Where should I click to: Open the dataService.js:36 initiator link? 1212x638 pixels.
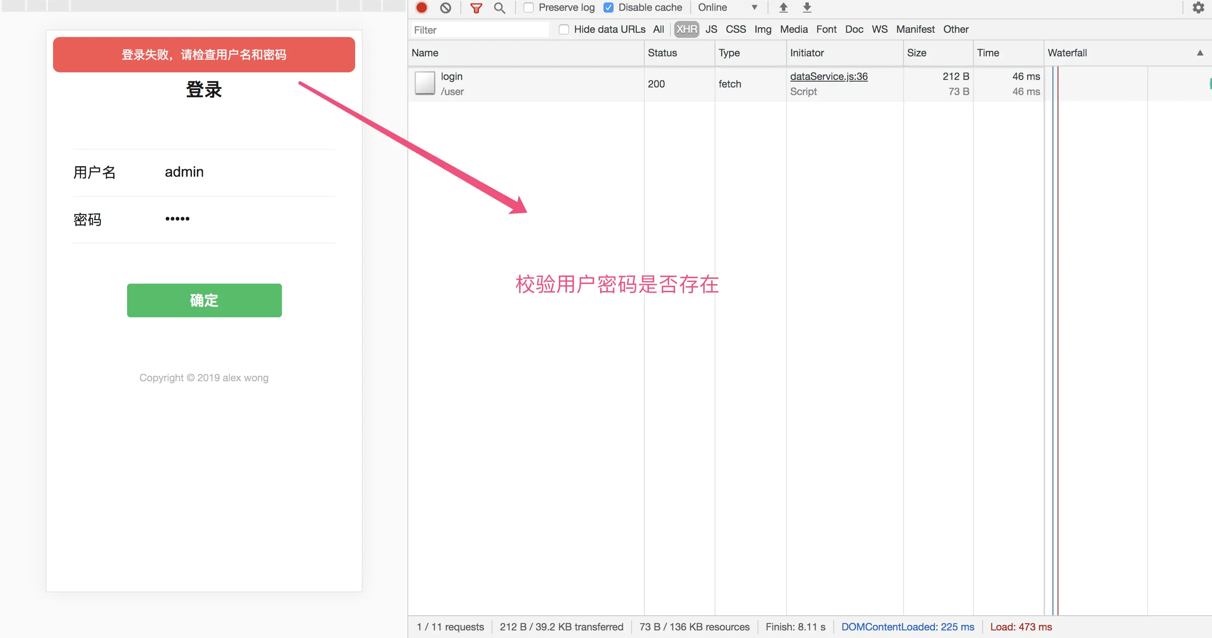(x=829, y=76)
